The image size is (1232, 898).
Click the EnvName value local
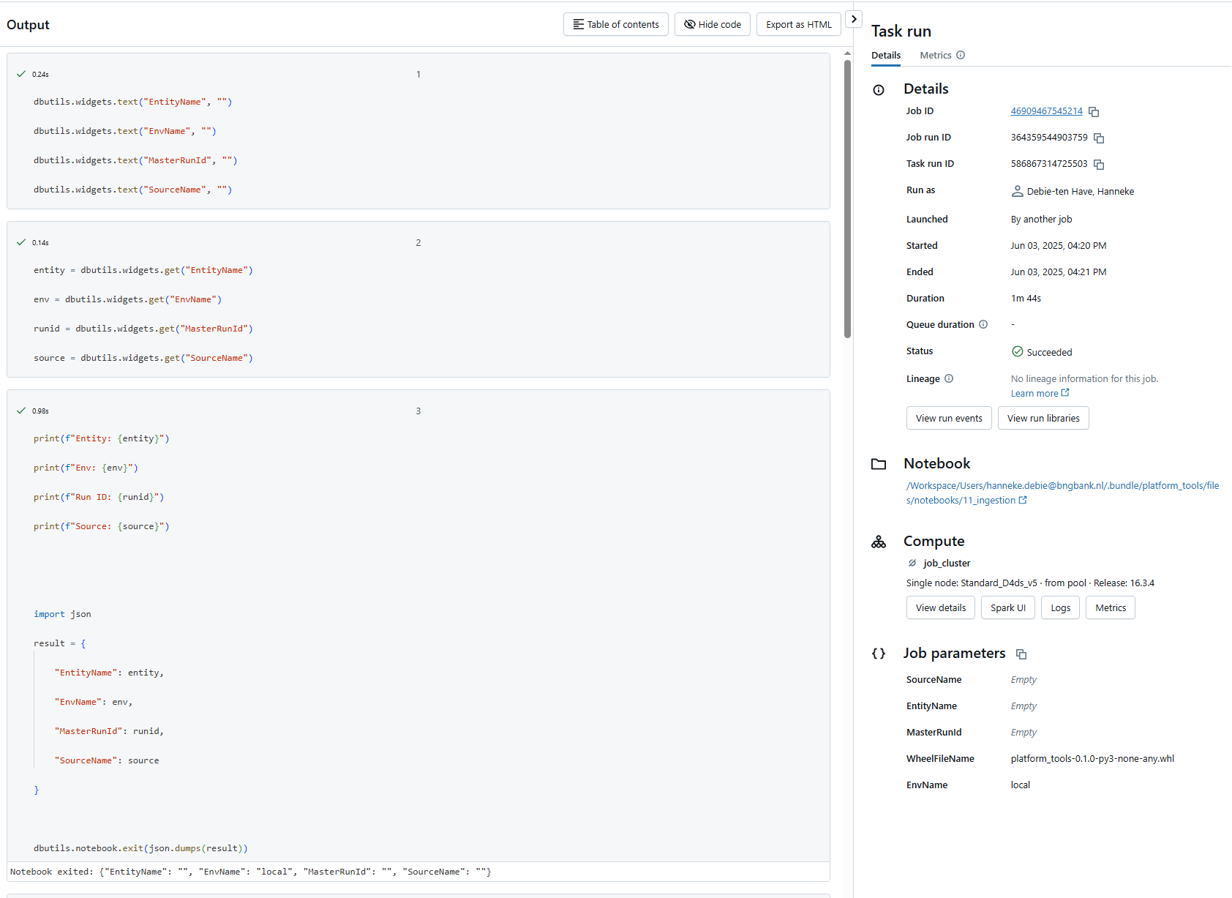coord(1021,785)
